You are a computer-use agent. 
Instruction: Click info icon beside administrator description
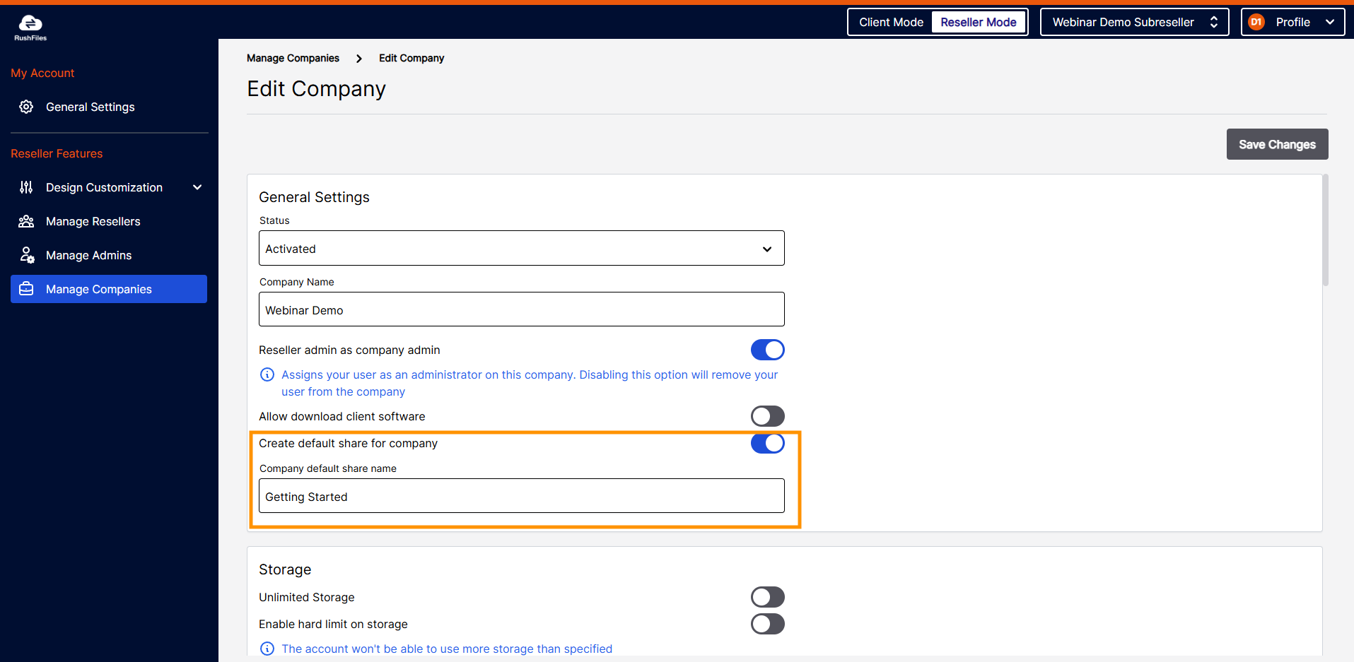tap(267, 374)
